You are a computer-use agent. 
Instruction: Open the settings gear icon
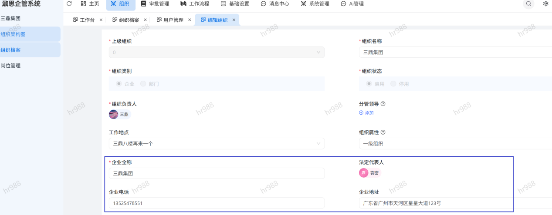[x=545, y=4]
